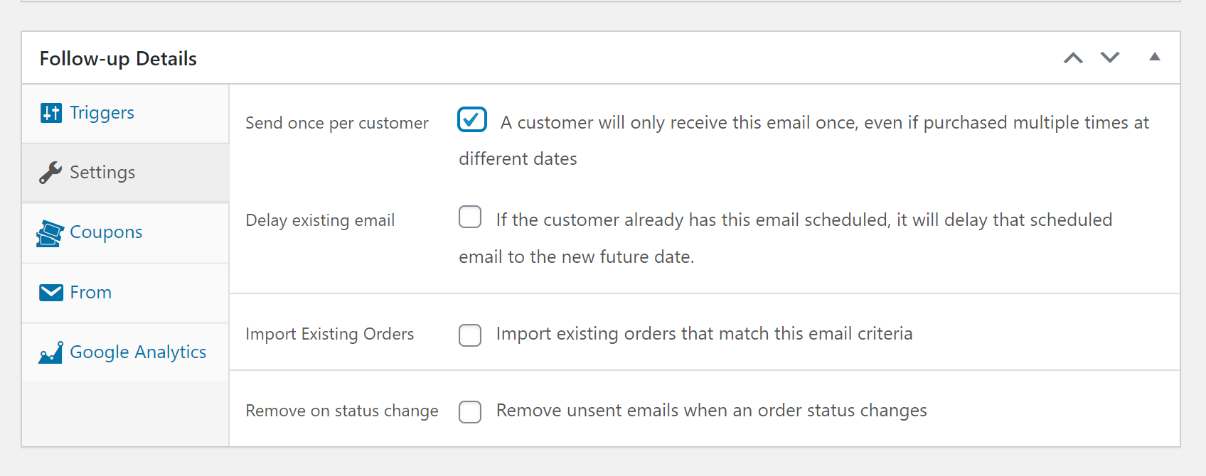This screenshot has height=476, width=1206.
Task: Click the Follow-up Details panel title
Action: coord(118,58)
